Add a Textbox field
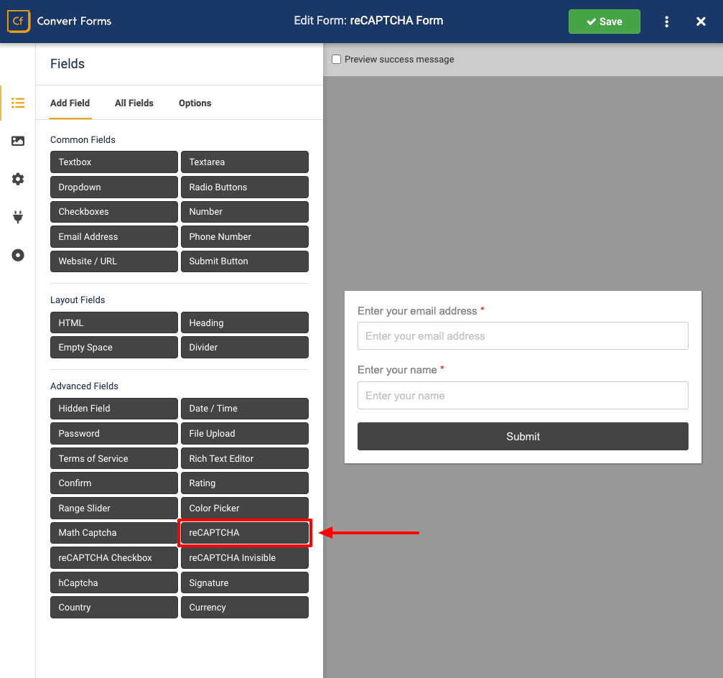723x678 pixels. (x=114, y=162)
